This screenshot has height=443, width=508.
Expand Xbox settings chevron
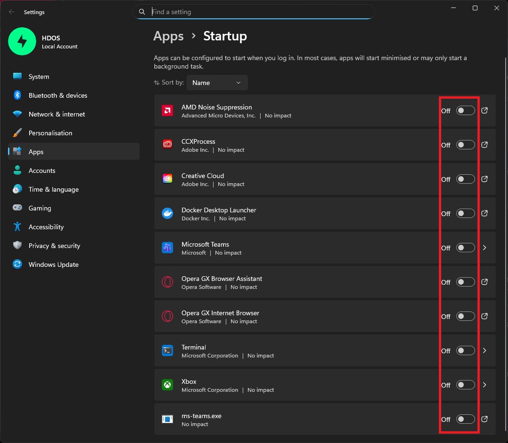(484, 385)
